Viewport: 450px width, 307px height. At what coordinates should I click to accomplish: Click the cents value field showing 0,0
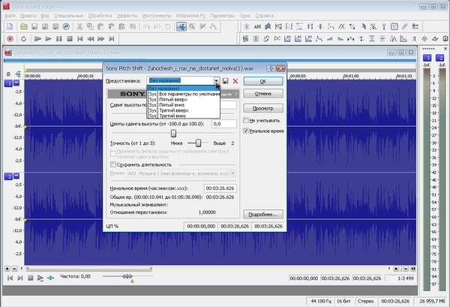[224, 124]
